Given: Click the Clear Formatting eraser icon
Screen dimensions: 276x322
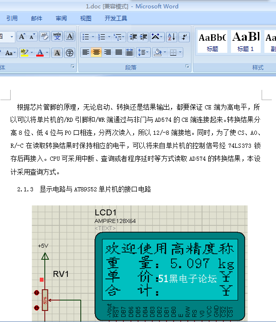Looking at the screenshot, I should [x=45, y=37].
